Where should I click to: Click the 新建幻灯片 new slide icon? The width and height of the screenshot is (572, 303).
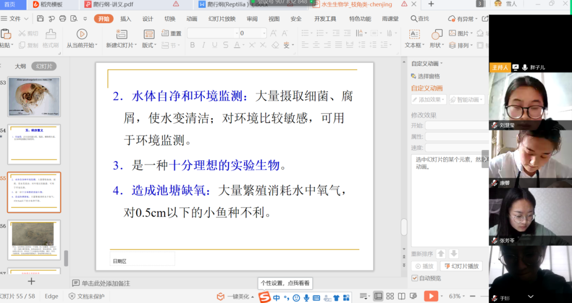(x=122, y=34)
